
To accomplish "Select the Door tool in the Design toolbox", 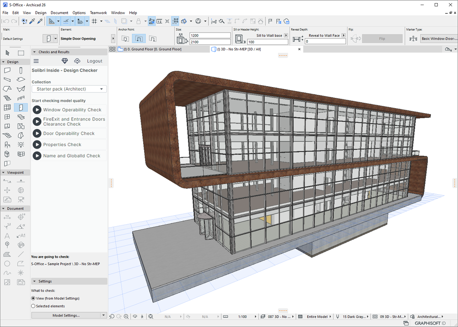I will [20, 106].
